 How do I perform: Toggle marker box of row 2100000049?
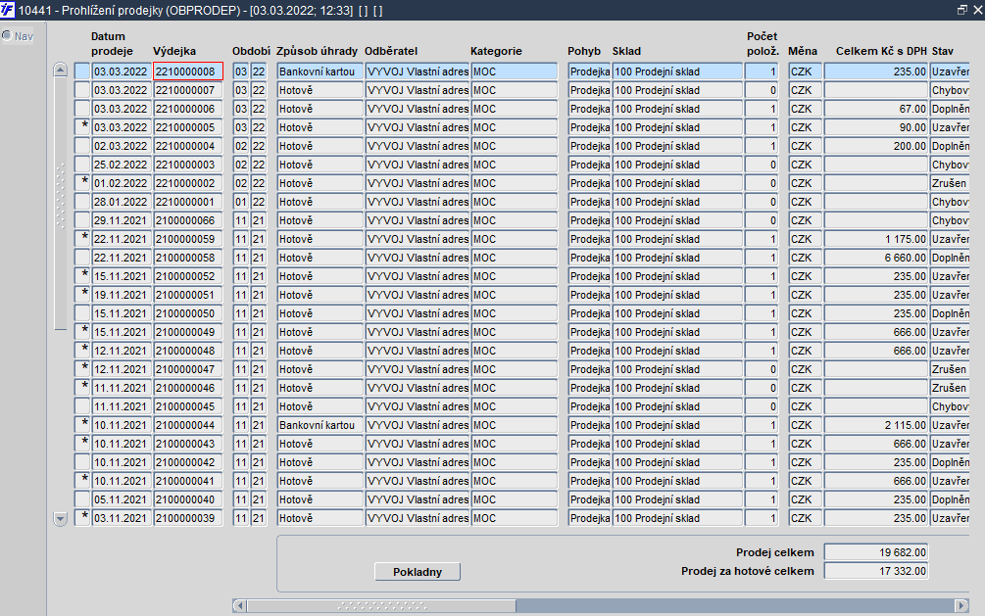tap(82, 332)
